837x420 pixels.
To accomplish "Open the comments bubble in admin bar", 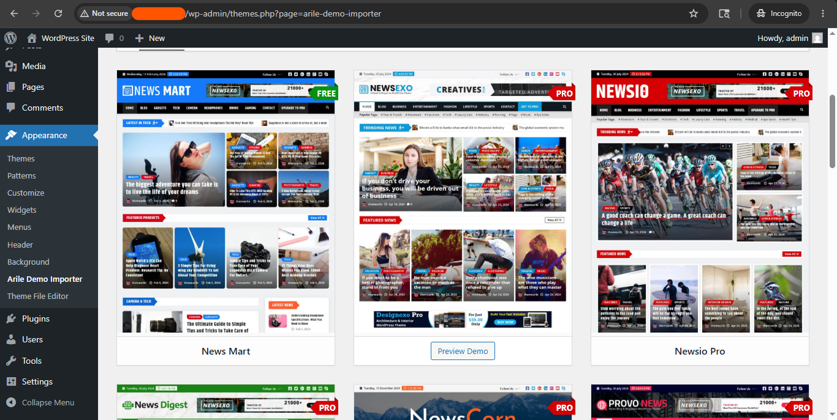I will click(110, 38).
